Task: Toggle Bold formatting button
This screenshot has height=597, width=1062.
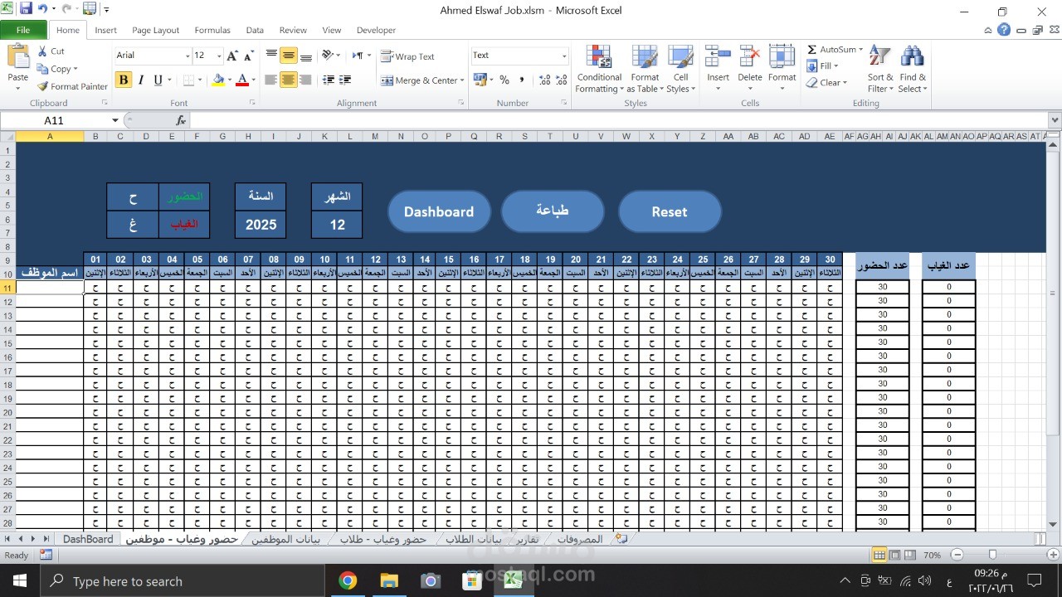Action: pos(124,80)
